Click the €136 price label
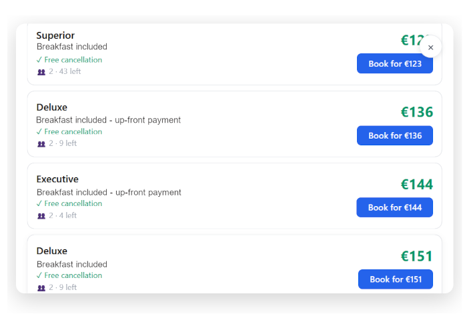 pos(416,112)
